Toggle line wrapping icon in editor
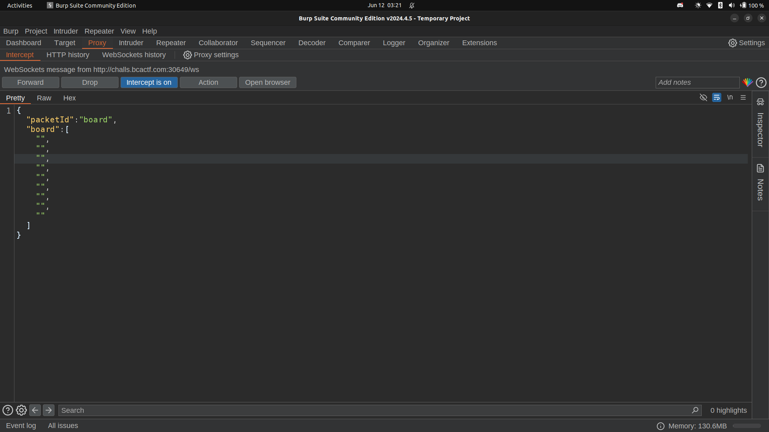The width and height of the screenshot is (769, 432). pos(717,98)
